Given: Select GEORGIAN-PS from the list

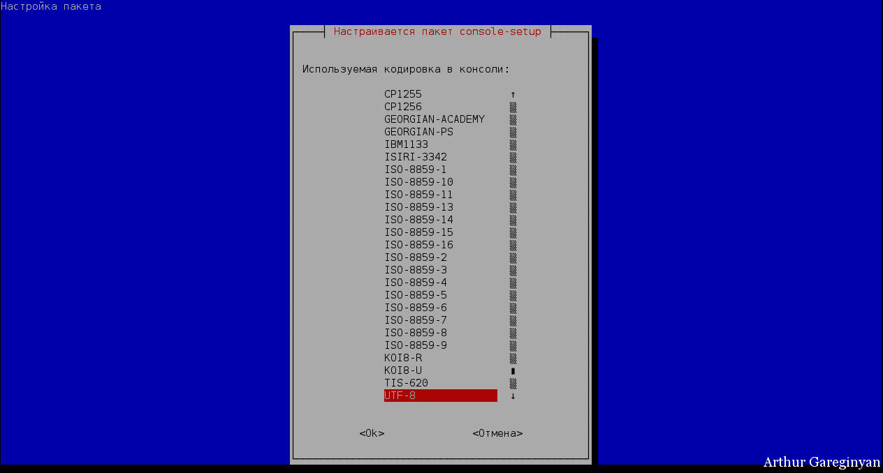Looking at the screenshot, I should click(x=418, y=132).
